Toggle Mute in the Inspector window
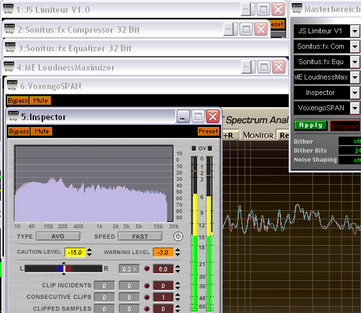 [x=42, y=131]
